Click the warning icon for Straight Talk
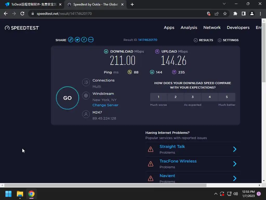This screenshot has height=200, width=266. (151, 149)
